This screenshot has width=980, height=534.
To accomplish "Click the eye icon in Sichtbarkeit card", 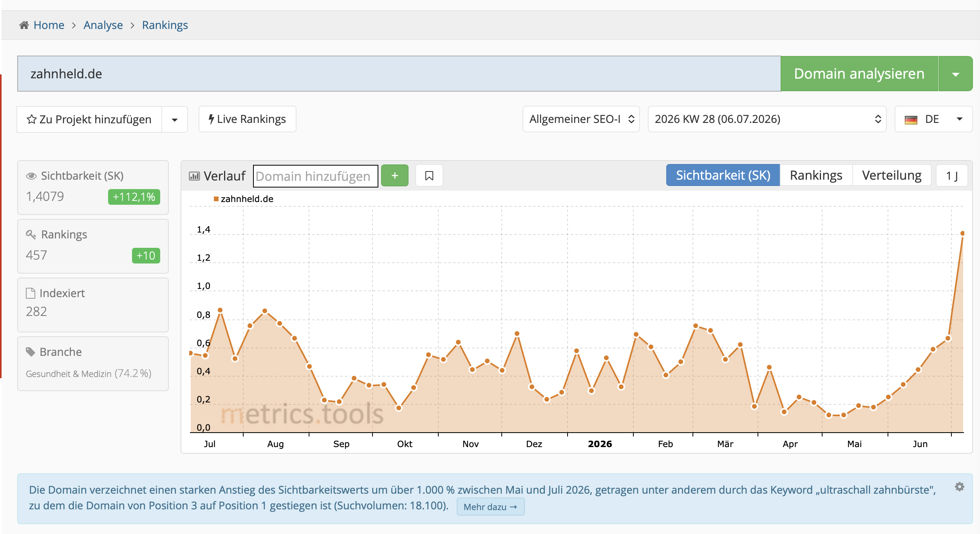I will [x=31, y=176].
